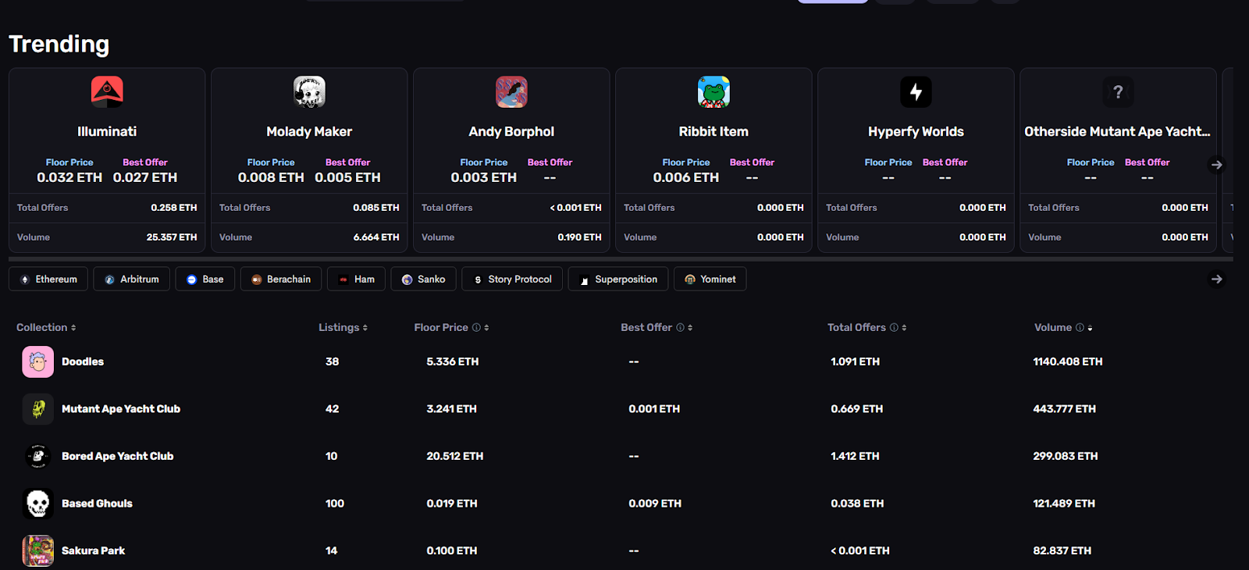
Task: Filter by the Arbitrum chain
Action: click(132, 279)
